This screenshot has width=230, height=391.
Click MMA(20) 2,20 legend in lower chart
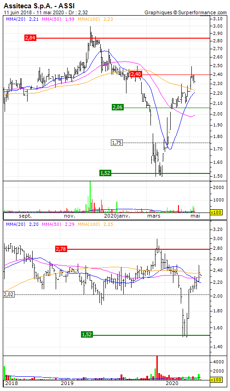(x=22, y=224)
